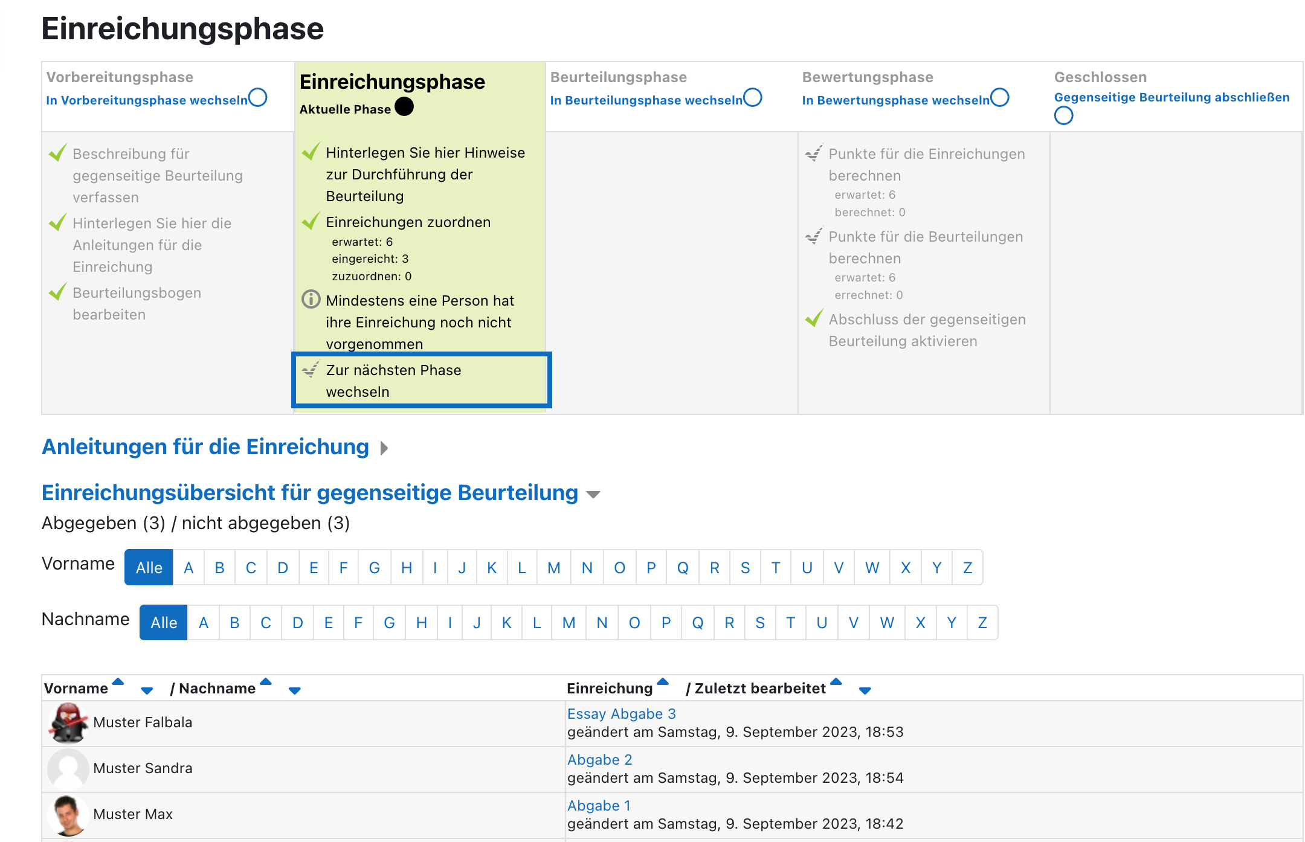Screen dimensions: 1305x842
Task: Open the Abgabe 1 submission
Action: click(x=599, y=805)
